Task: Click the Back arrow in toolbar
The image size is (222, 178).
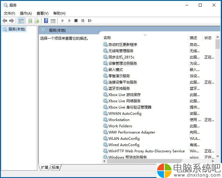Action: coord(5,21)
